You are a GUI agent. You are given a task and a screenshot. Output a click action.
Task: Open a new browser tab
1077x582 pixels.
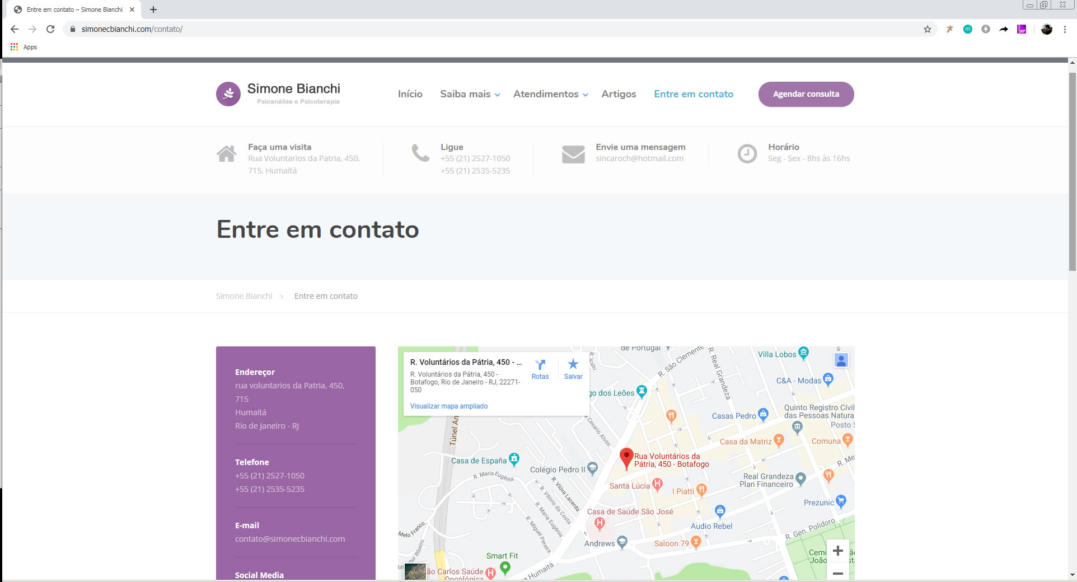click(153, 10)
